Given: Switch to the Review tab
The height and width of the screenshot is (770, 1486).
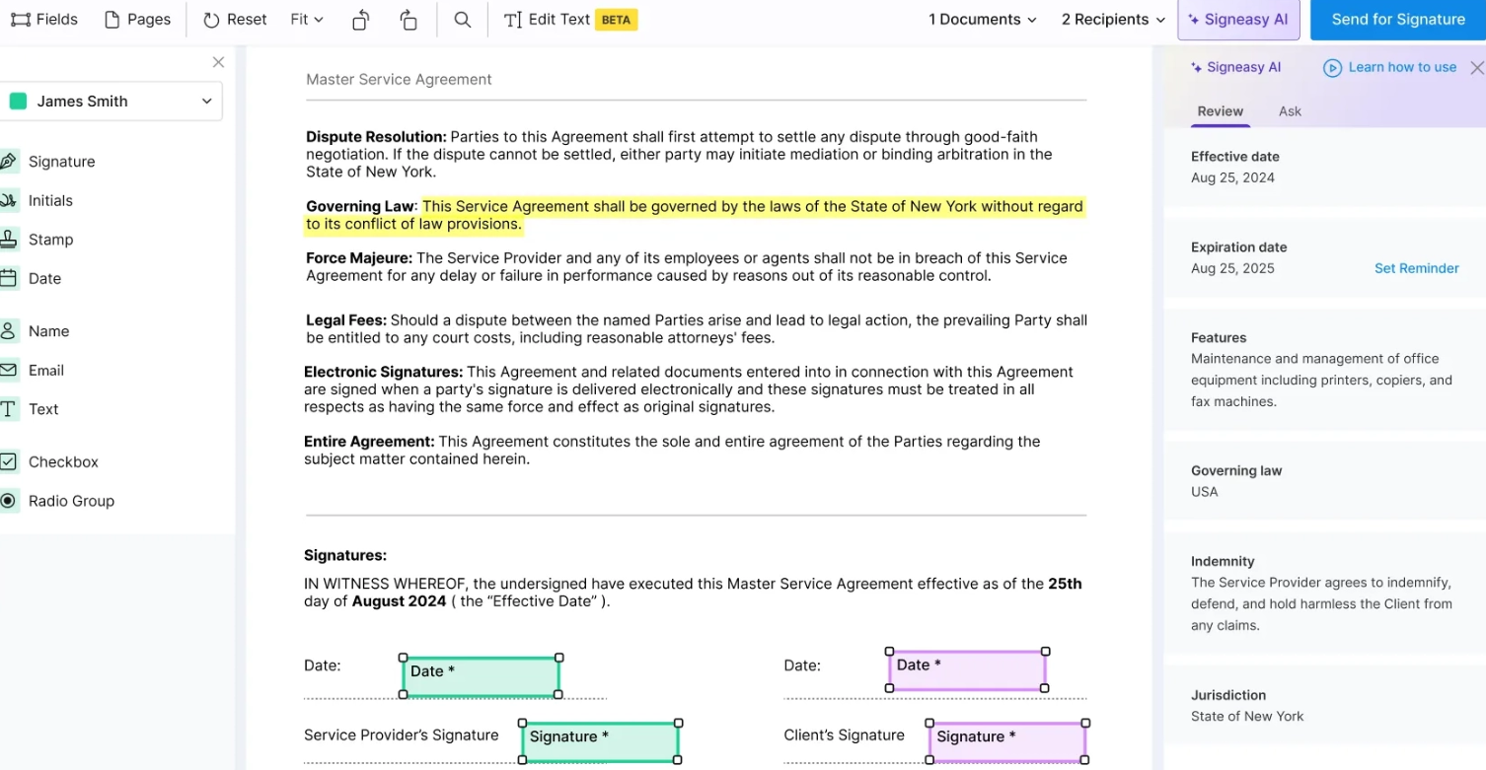Looking at the screenshot, I should coord(1220,111).
